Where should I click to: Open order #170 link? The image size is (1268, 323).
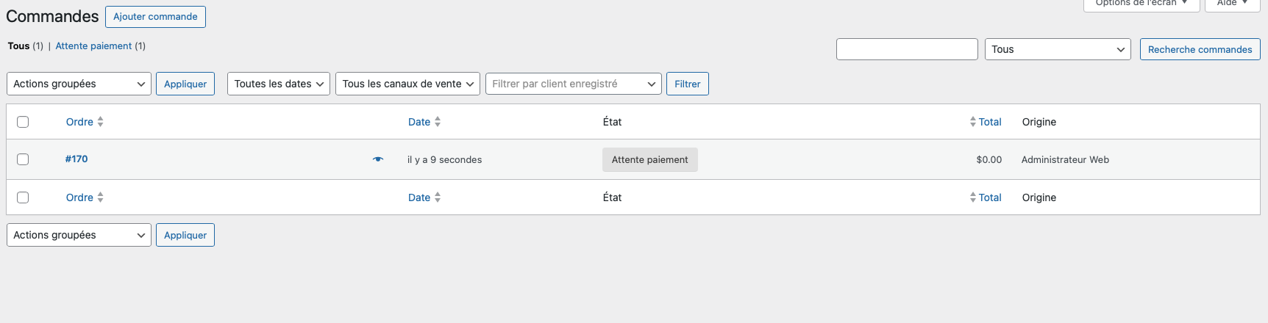(76, 159)
